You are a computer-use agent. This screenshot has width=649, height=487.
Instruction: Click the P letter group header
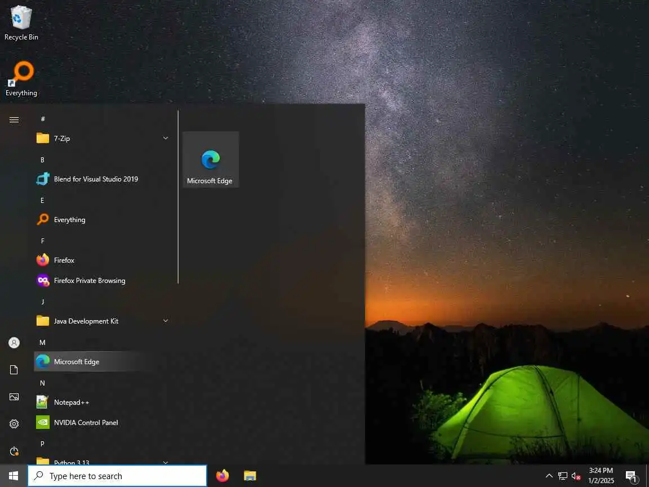pos(42,444)
